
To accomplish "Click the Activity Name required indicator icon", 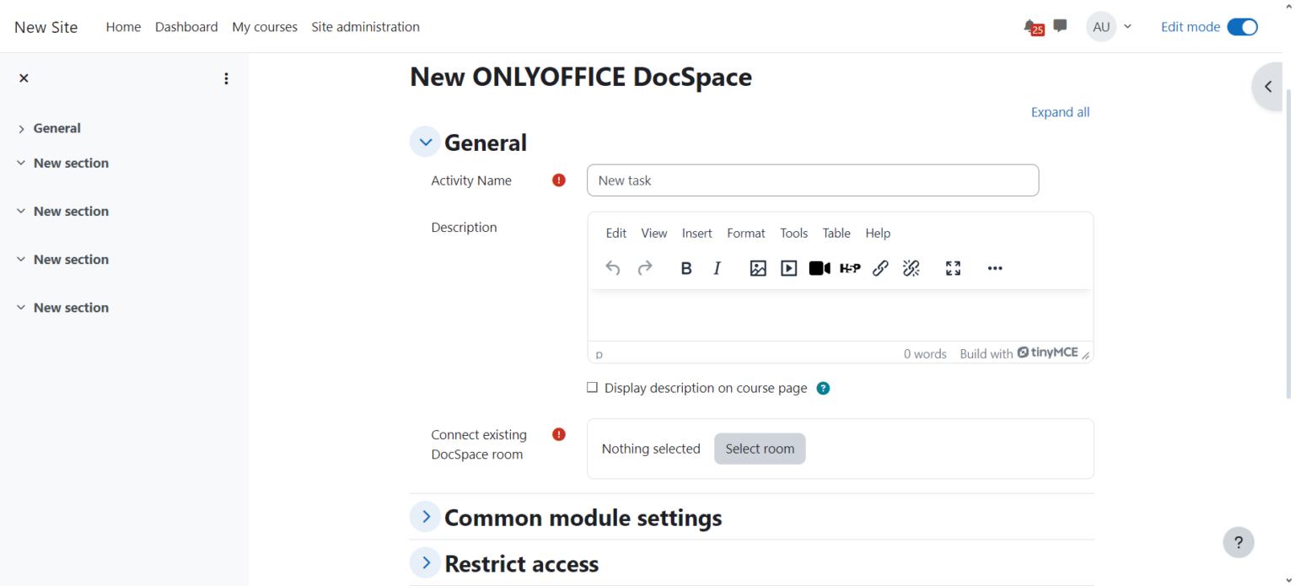I will 559,180.
